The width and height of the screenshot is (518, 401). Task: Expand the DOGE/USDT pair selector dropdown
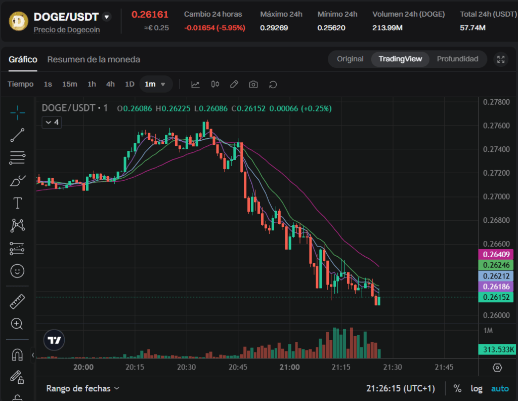coord(106,17)
